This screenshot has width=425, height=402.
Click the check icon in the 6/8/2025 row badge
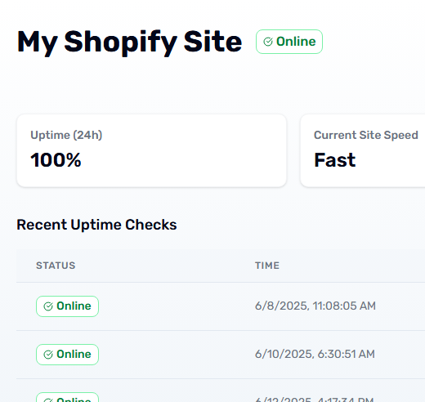[x=48, y=306]
